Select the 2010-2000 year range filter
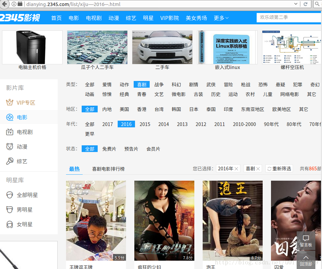 coord(244,124)
